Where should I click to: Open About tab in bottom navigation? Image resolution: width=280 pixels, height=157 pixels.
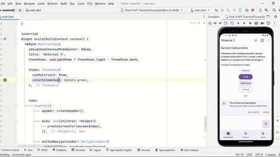tap(263, 135)
